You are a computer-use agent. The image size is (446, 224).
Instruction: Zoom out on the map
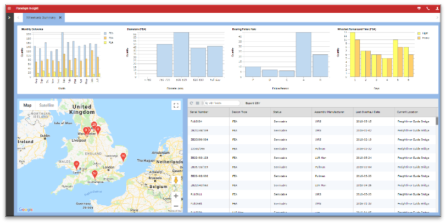pos(176,206)
